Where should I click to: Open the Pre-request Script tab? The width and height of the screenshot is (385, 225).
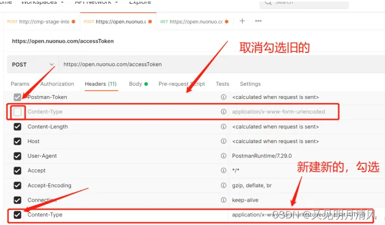[182, 84]
